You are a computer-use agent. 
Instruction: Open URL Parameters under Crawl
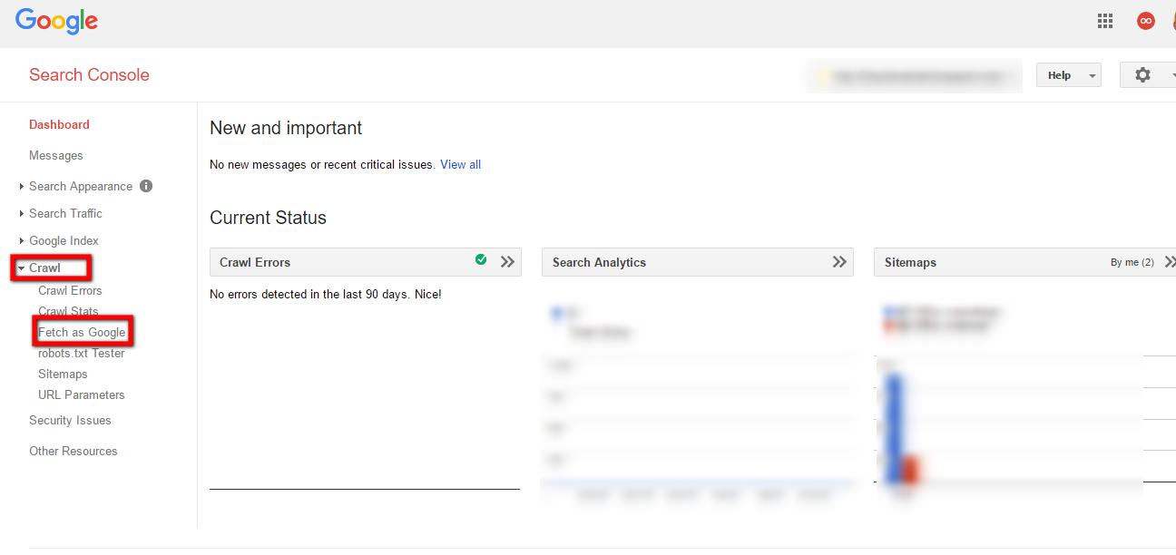pos(82,394)
